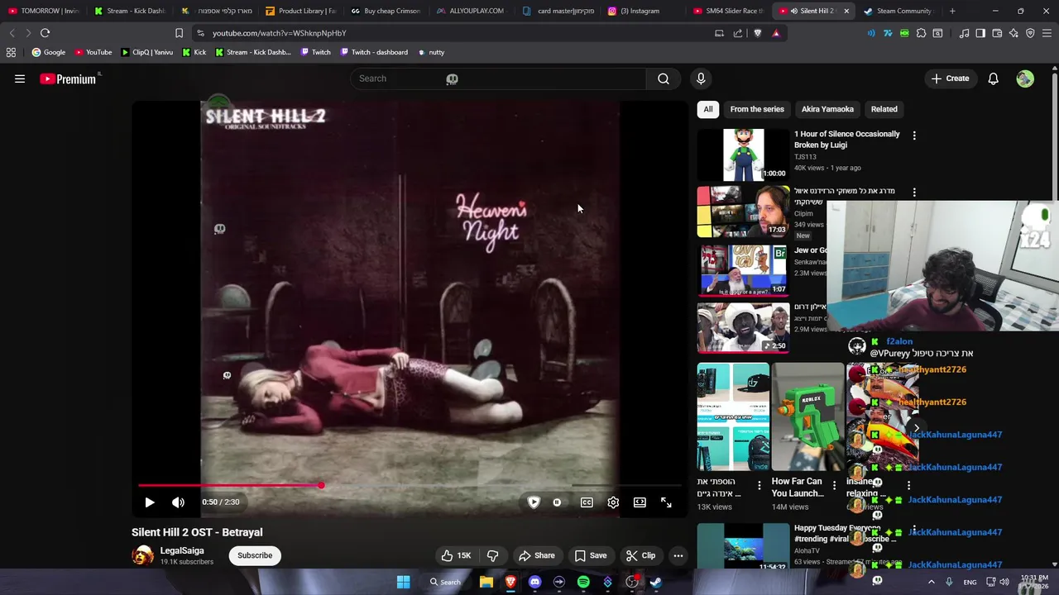This screenshot has height=595, width=1059.
Task: Click the search magnifier button
Action: (664, 79)
